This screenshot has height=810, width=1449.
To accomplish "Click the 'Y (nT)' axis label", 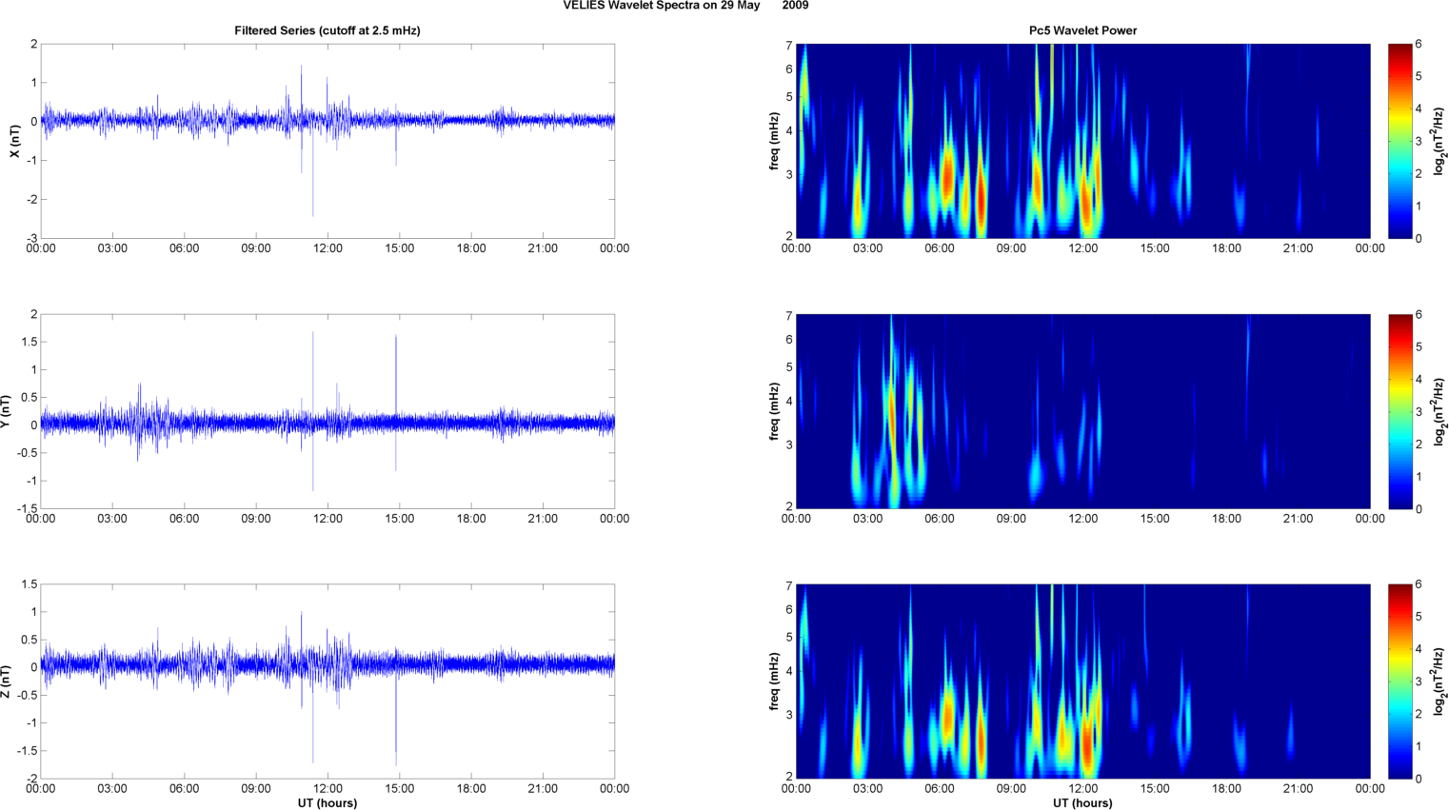I will pos(6,411).
